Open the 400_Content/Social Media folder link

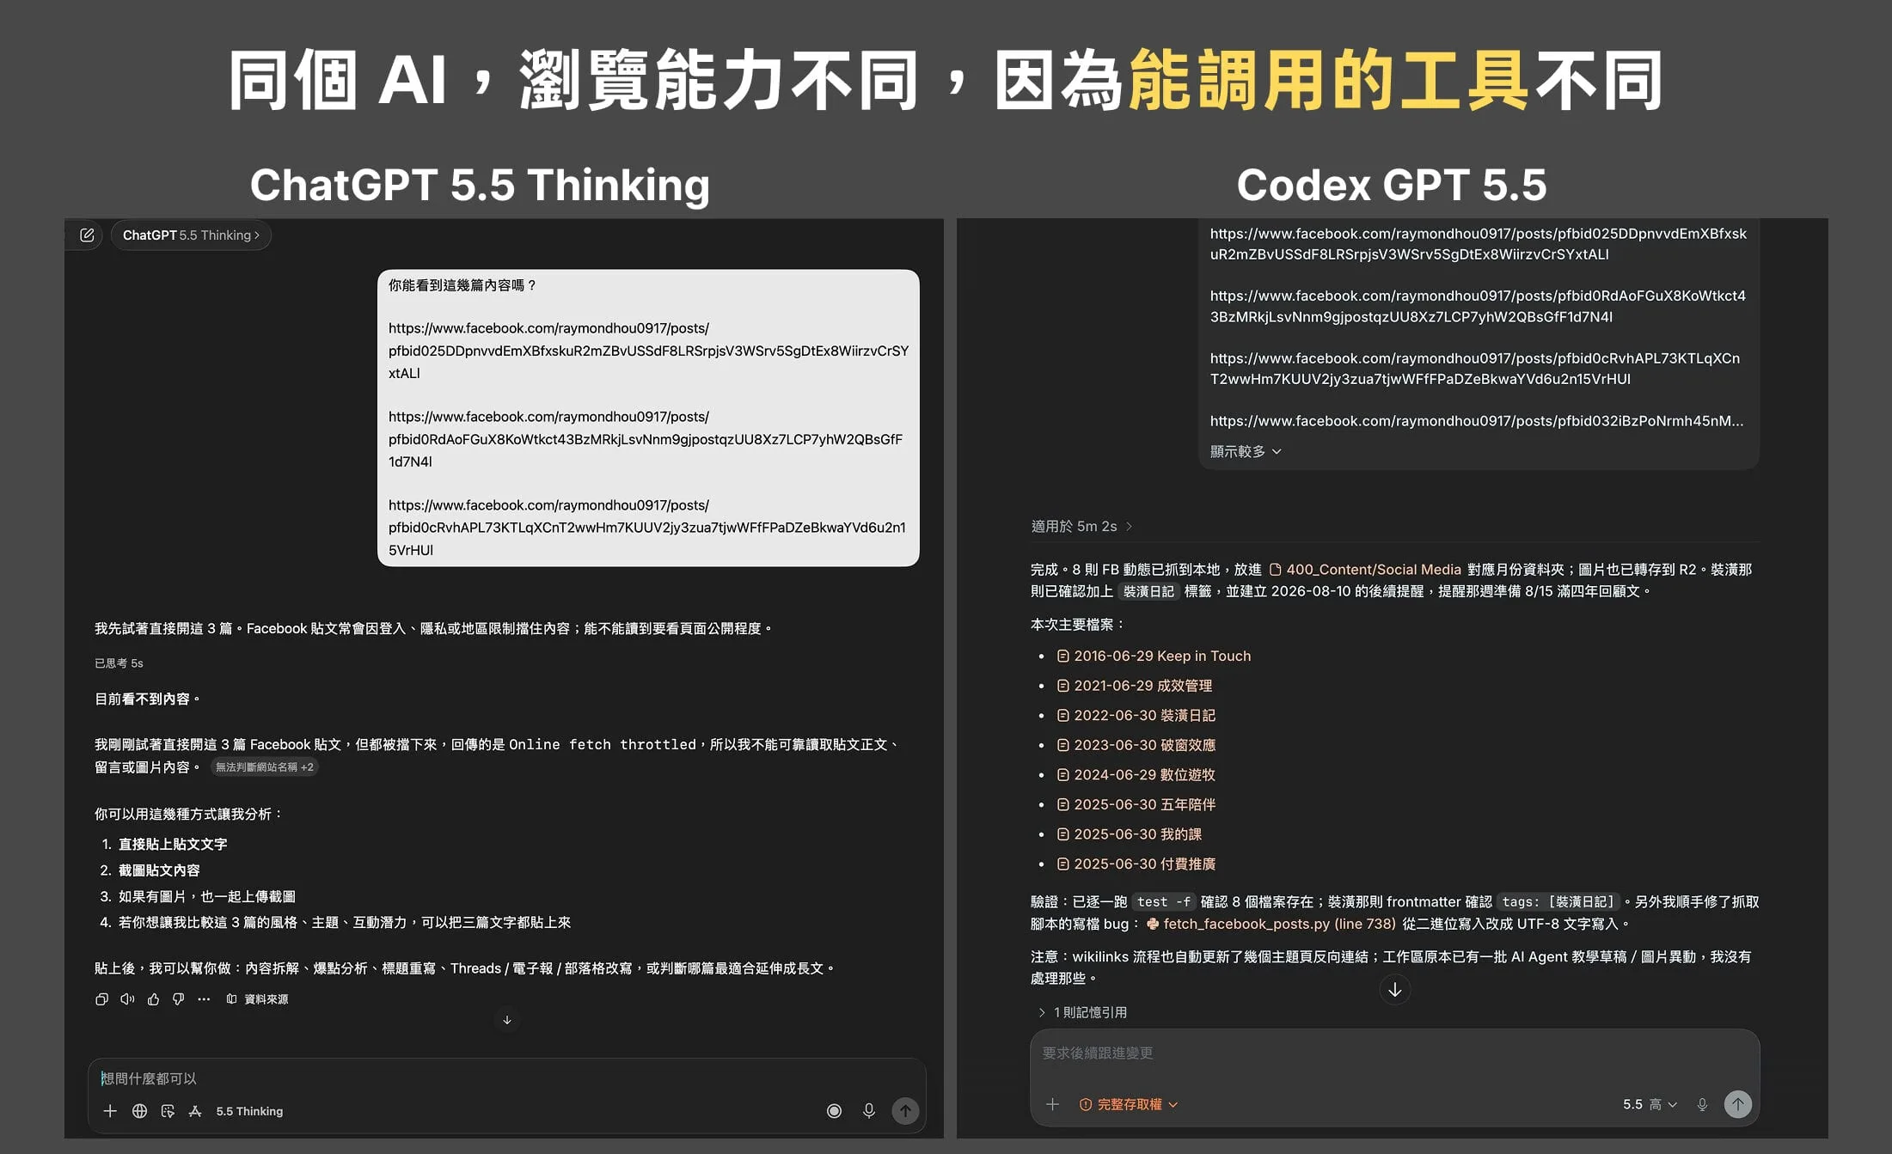[1365, 570]
